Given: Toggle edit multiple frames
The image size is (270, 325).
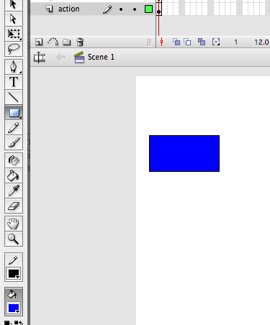Looking at the screenshot, I should 202,42.
